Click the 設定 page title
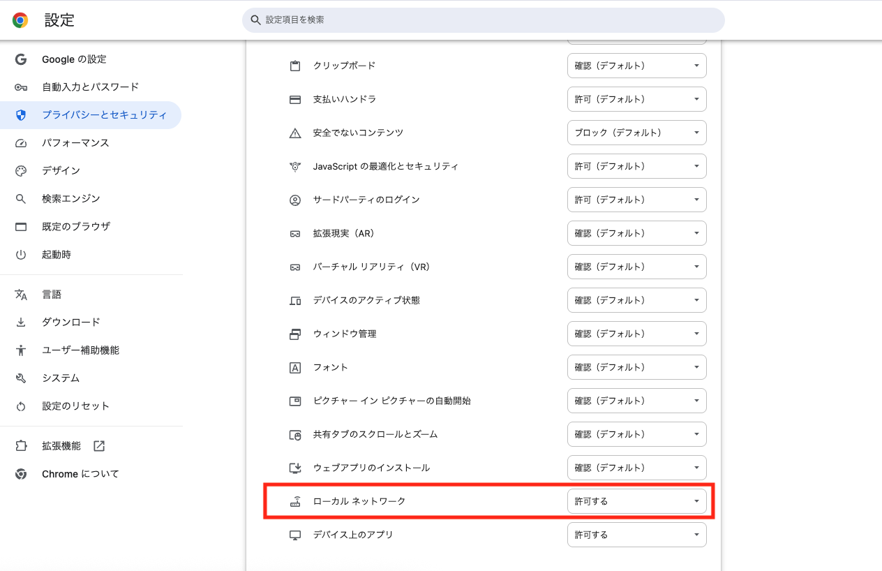 (x=59, y=20)
